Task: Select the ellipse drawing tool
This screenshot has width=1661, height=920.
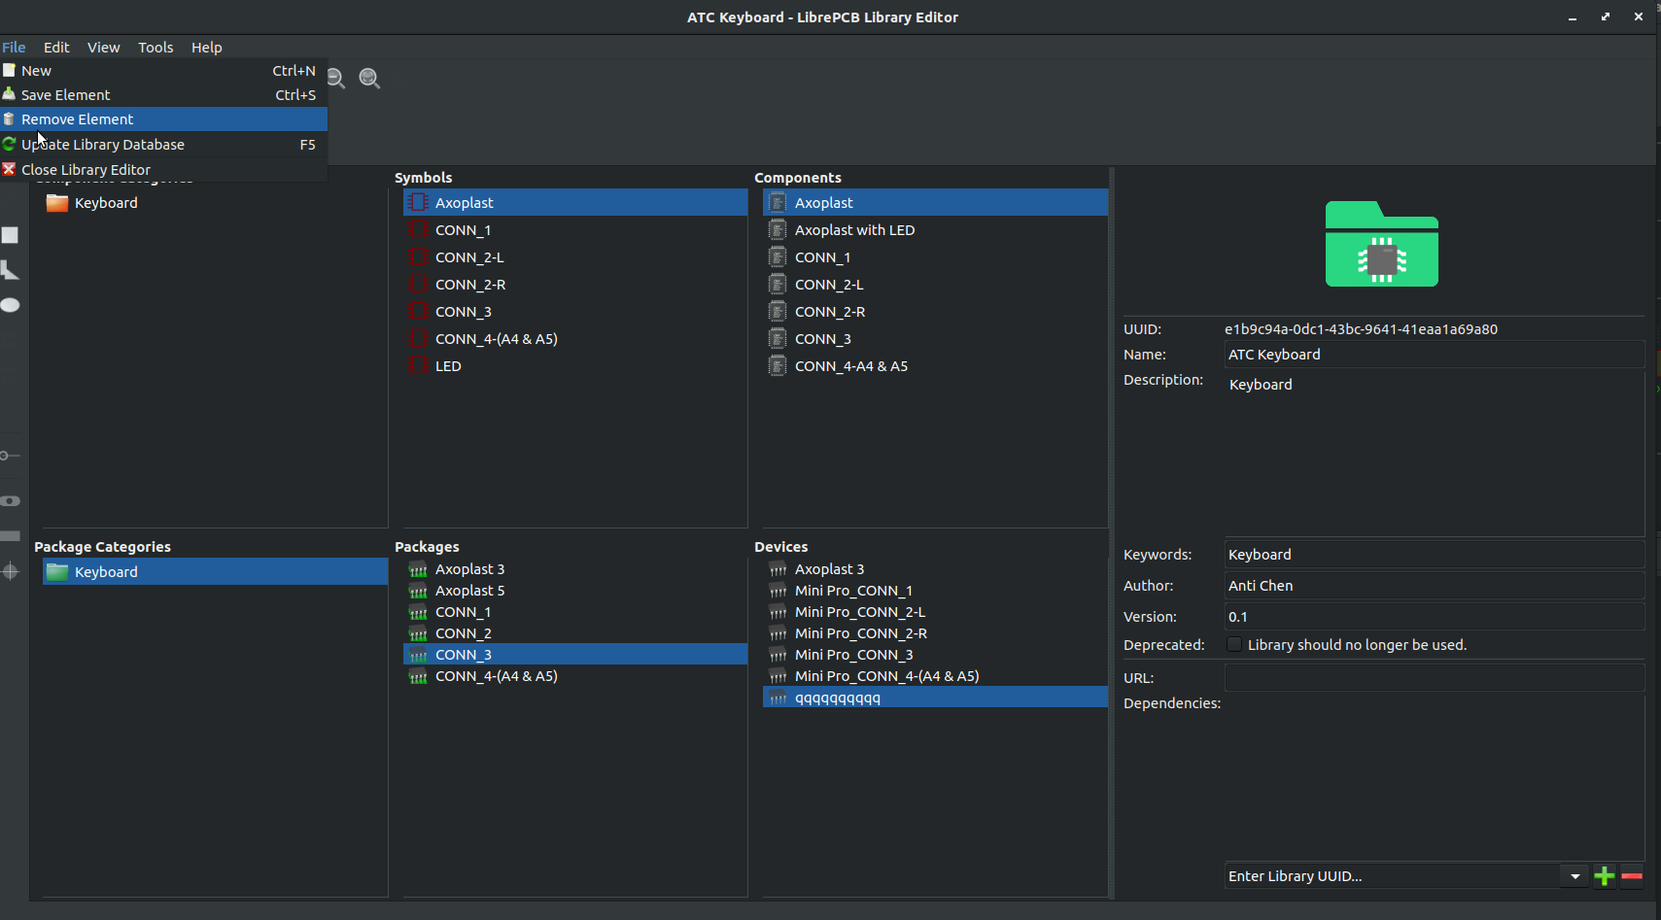Action: tap(10, 305)
